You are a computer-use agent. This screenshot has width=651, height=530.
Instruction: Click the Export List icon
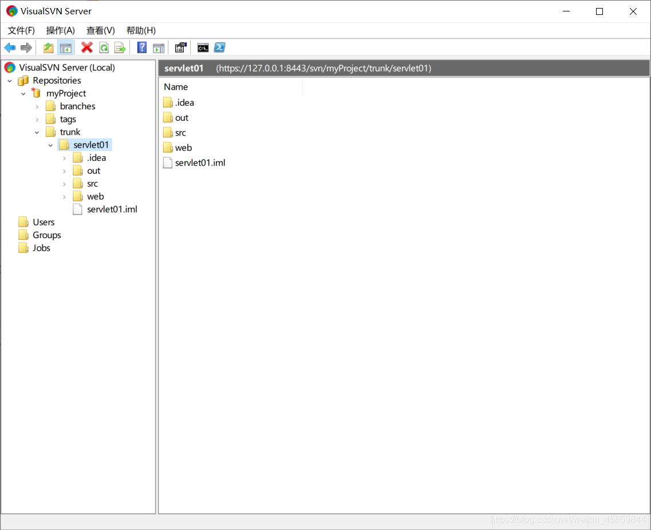[x=120, y=48]
